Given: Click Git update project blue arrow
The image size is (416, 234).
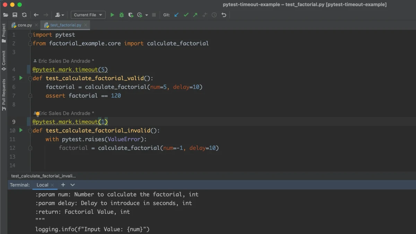Looking at the screenshot, I should click(x=176, y=15).
